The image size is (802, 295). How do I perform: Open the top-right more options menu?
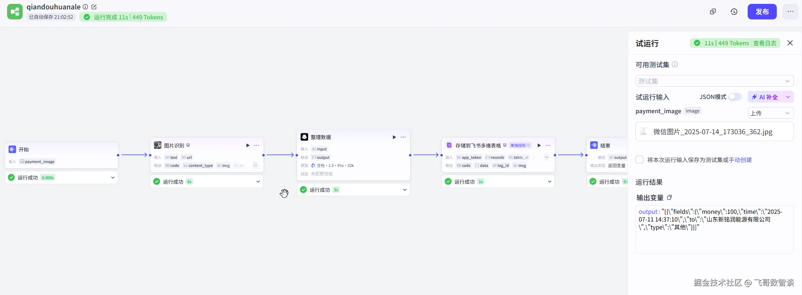click(790, 12)
